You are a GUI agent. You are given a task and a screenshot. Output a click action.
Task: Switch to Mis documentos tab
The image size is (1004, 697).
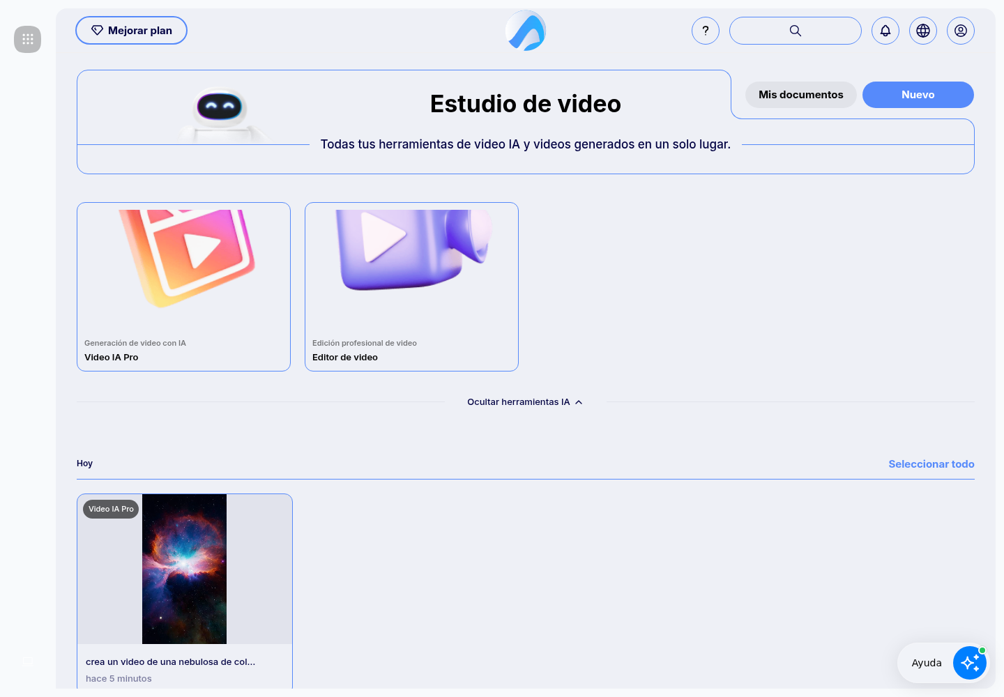point(801,95)
